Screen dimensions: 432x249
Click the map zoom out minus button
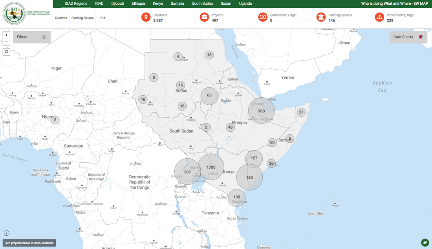pos(6,42)
